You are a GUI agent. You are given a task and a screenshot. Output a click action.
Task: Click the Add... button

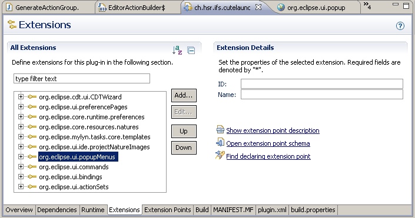point(184,95)
